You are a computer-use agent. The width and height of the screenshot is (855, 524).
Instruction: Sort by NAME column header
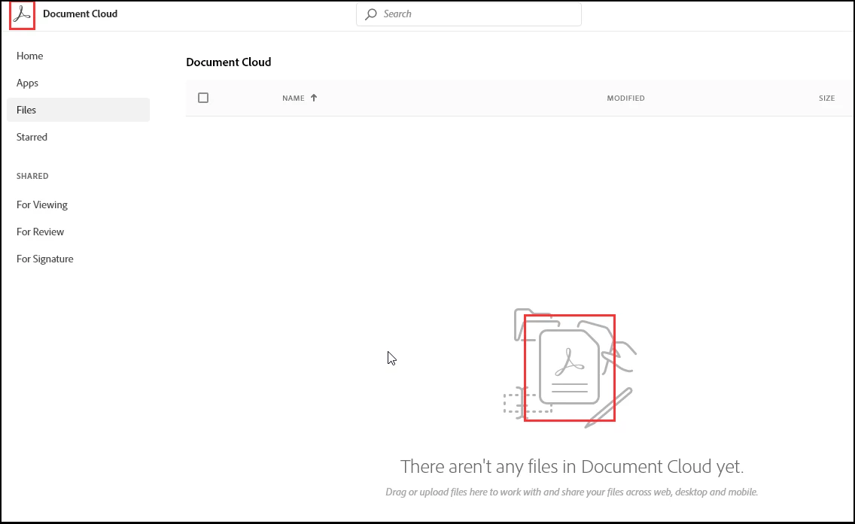(x=294, y=98)
